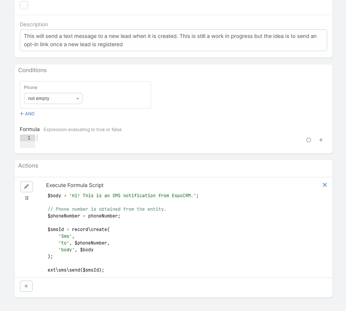Remove the Execute Formula Script action
The image size is (346, 311).
(325, 185)
